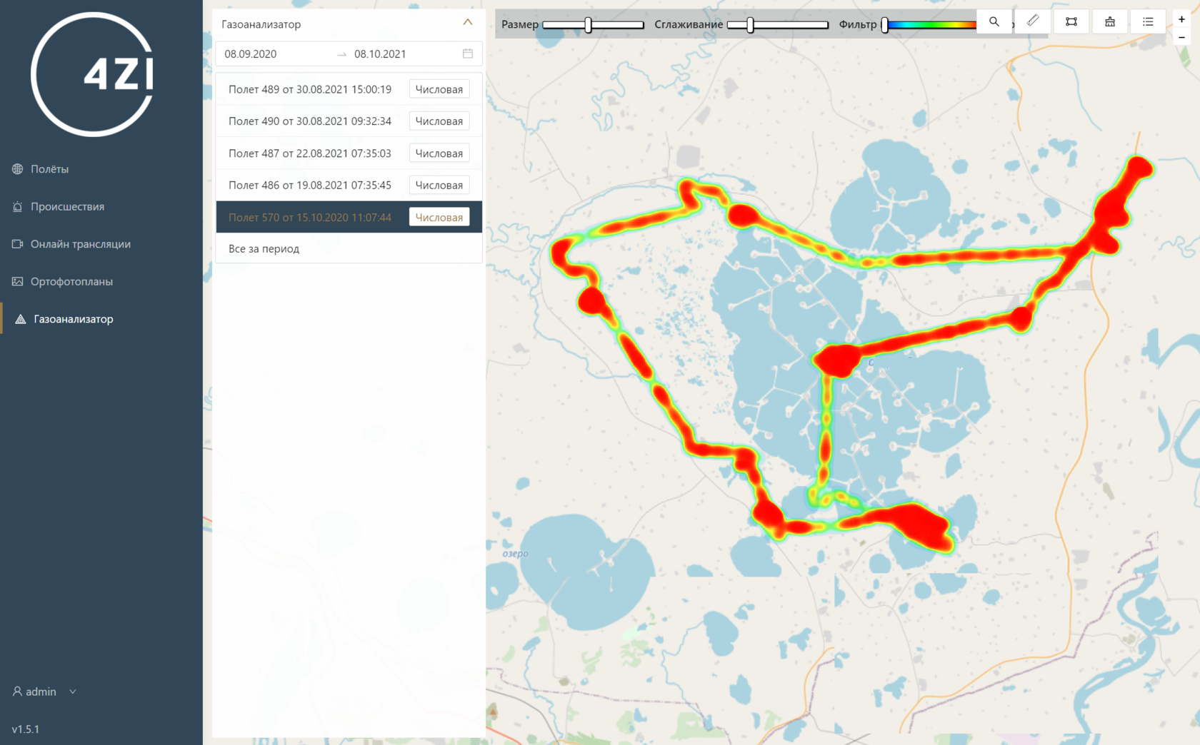The image size is (1200, 745).
Task: Zoom in the map with plus button
Action: point(1181,19)
